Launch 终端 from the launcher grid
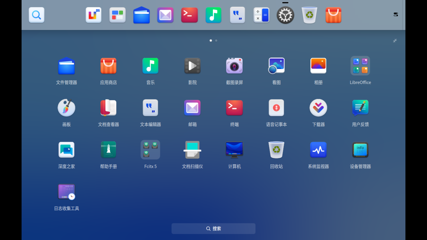This screenshot has width=427, height=240. pos(234,108)
